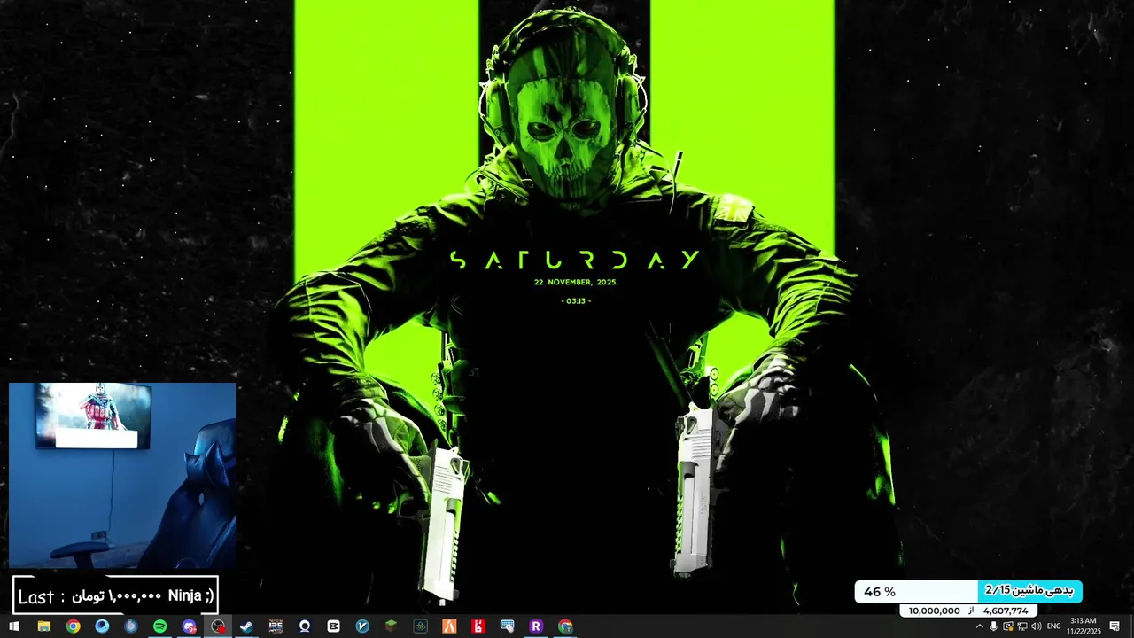Viewport: 1134px width, 638px height.
Task: Open network settings from the tray icon
Action: click(1021, 626)
